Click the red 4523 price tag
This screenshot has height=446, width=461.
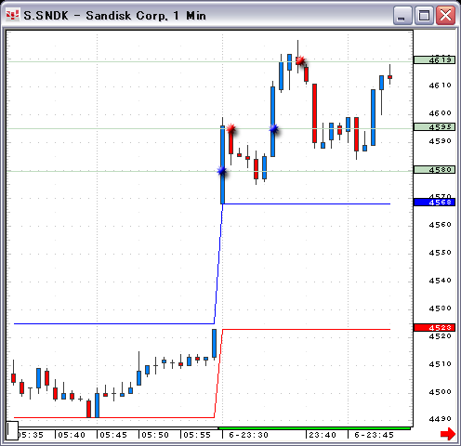434,328
